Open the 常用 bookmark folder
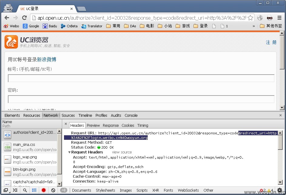This screenshot has width=286, height=195. (x=113, y=26)
